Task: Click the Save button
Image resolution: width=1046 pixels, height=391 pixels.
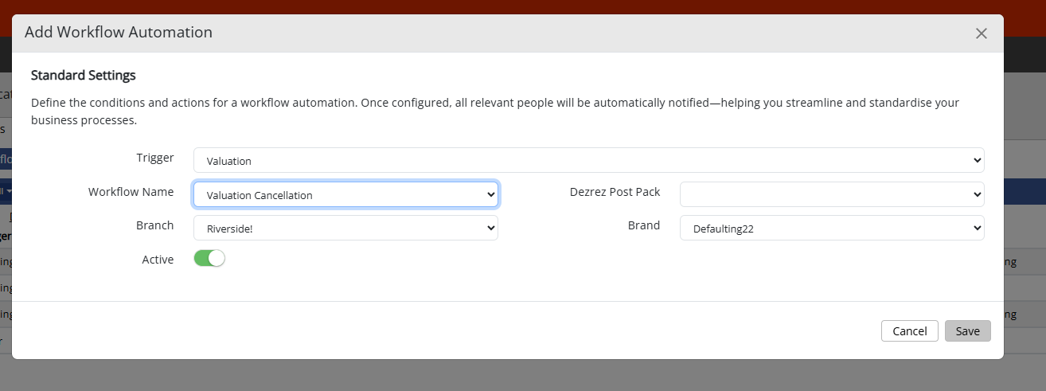Action: (968, 331)
